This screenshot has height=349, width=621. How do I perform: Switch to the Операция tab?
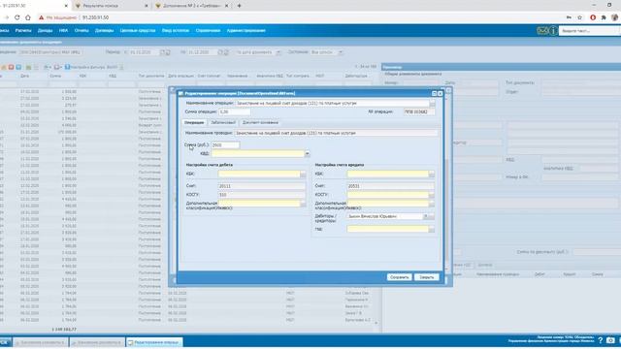click(x=194, y=123)
